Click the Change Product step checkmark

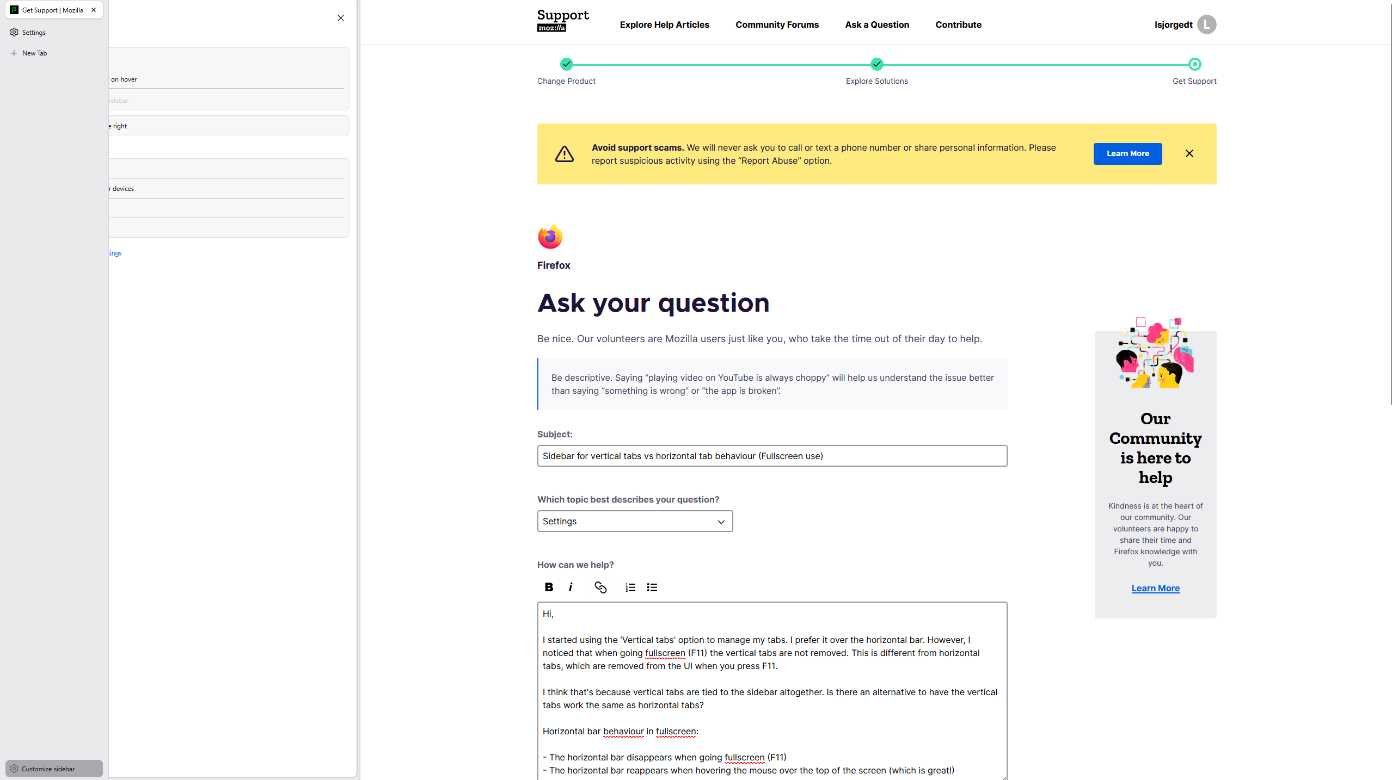point(567,64)
